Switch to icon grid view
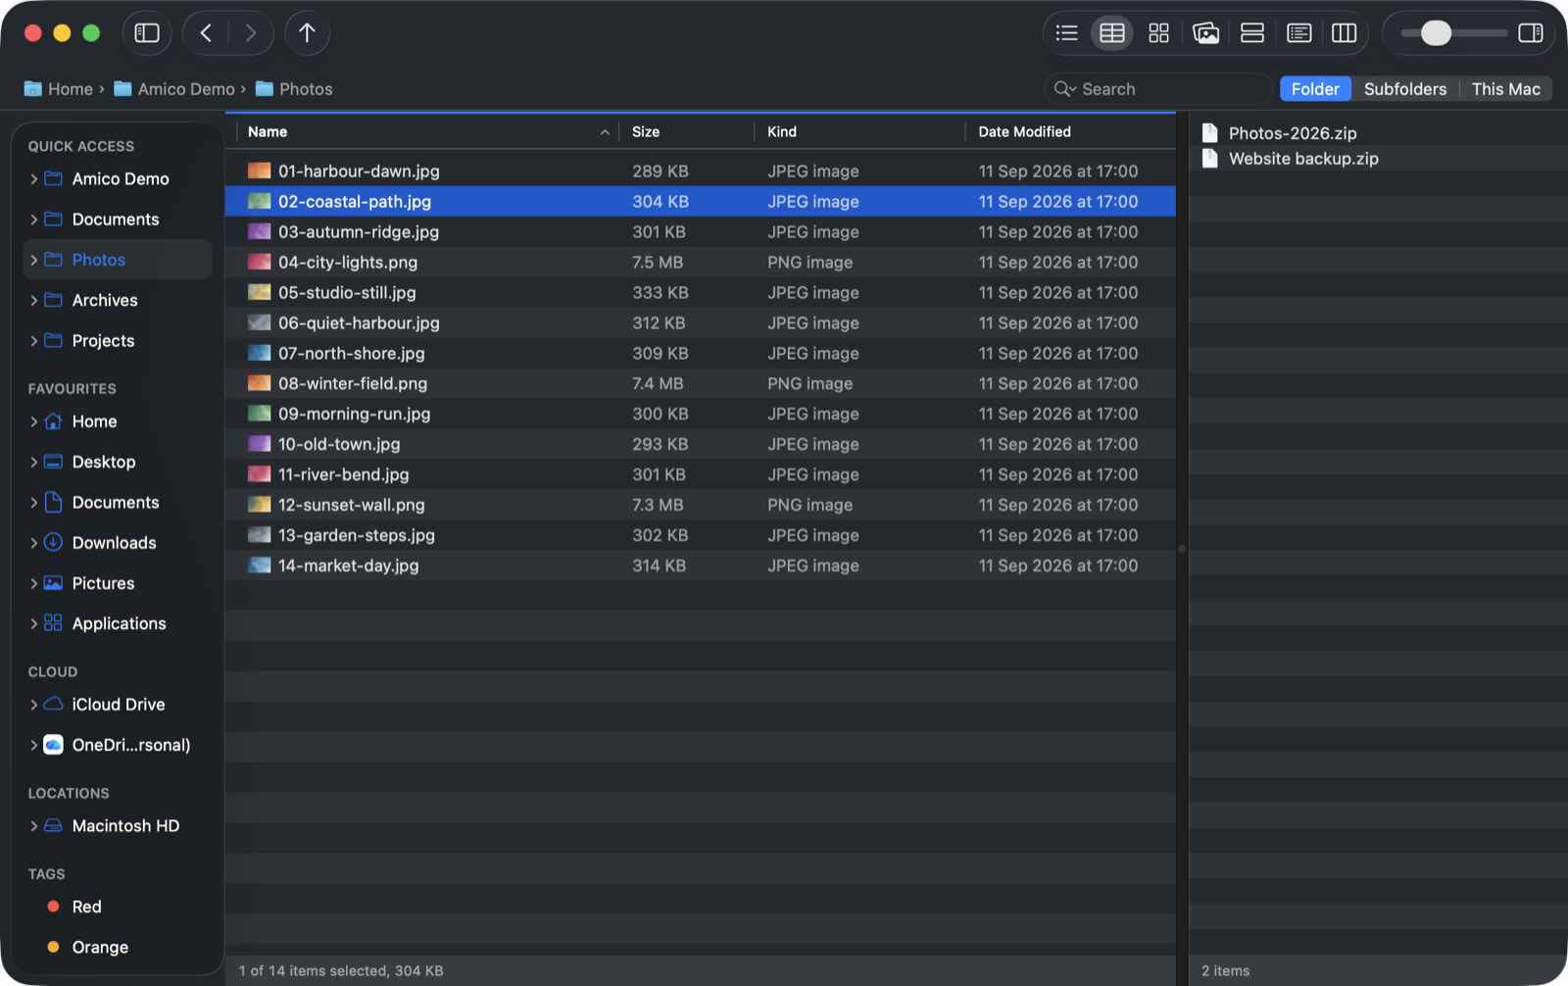 [x=1158, y=33]
